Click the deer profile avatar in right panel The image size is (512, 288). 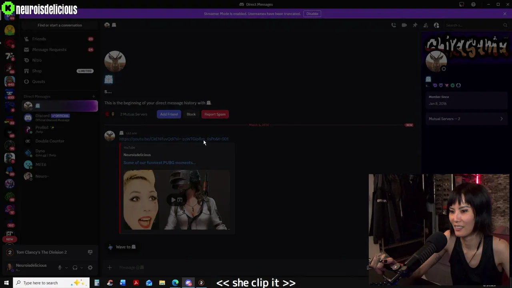(x=436, y=62)
